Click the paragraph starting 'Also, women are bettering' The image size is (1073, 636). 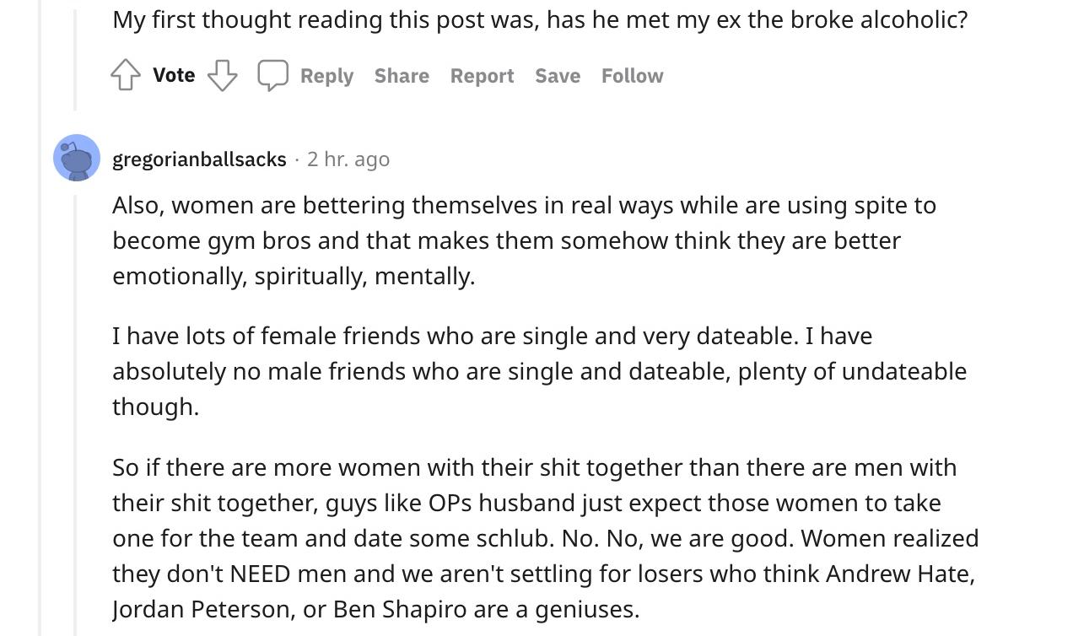coord(523,240)
